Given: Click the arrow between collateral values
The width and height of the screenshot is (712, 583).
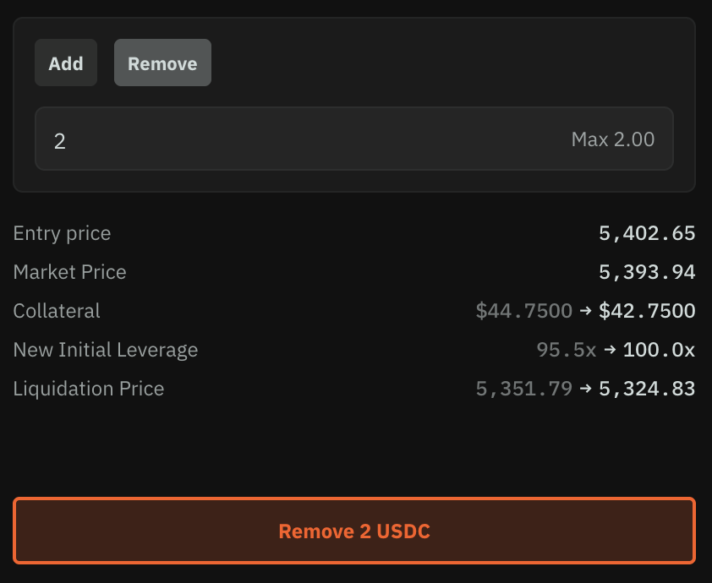Looking at the screenshot, I should tap(586, 312).
